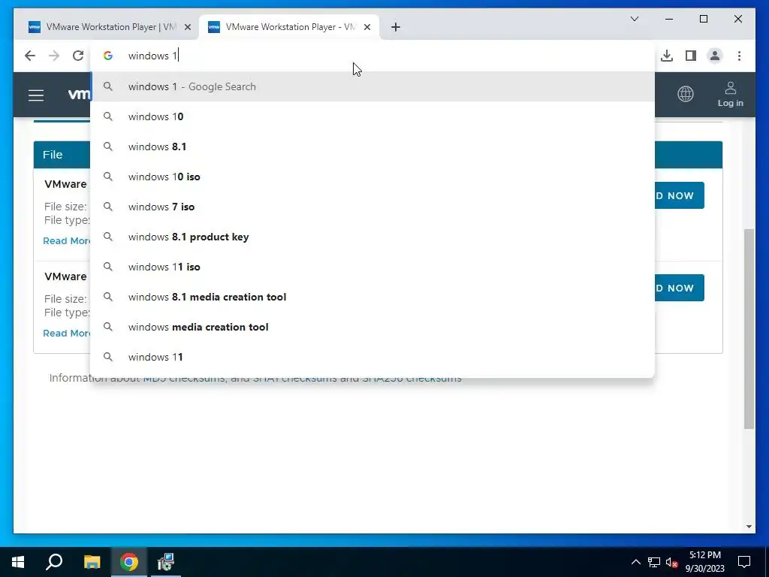Click the installer icon in taskbar

coord(166,562)
